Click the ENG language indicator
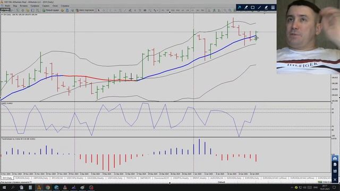 316,187
